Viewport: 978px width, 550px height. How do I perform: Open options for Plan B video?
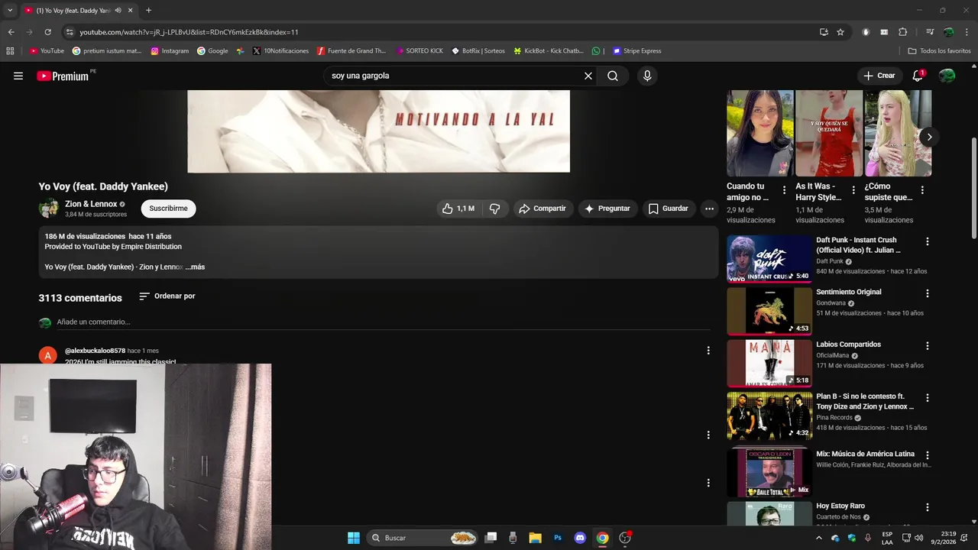coord(928,398)
